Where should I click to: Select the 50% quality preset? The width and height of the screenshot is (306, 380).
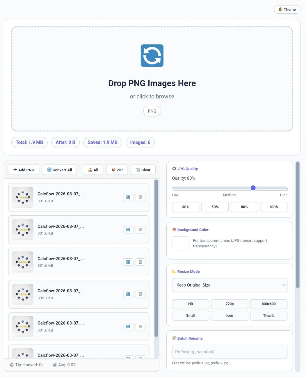[215, 207]
